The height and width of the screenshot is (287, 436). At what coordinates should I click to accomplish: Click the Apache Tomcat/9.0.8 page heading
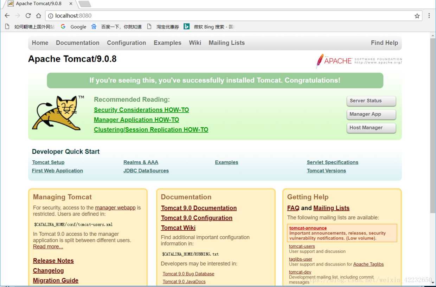point(72,59)
